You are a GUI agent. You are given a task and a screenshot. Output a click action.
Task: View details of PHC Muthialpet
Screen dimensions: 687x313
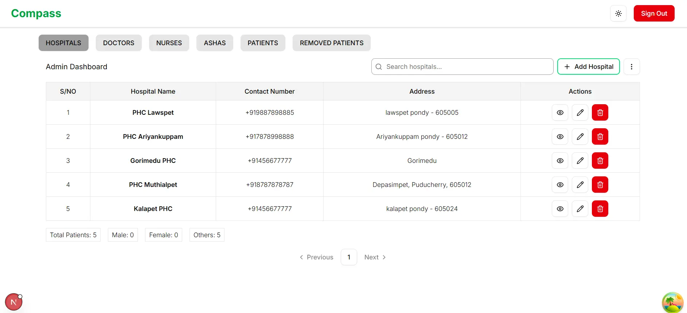[x=560, y=185]
